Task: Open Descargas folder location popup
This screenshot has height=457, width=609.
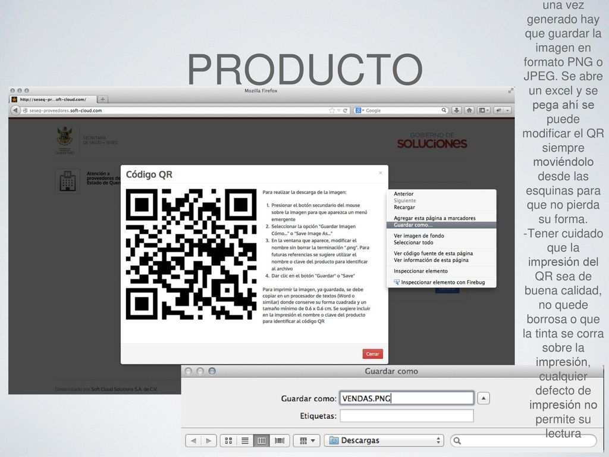Action: point(384,441)
